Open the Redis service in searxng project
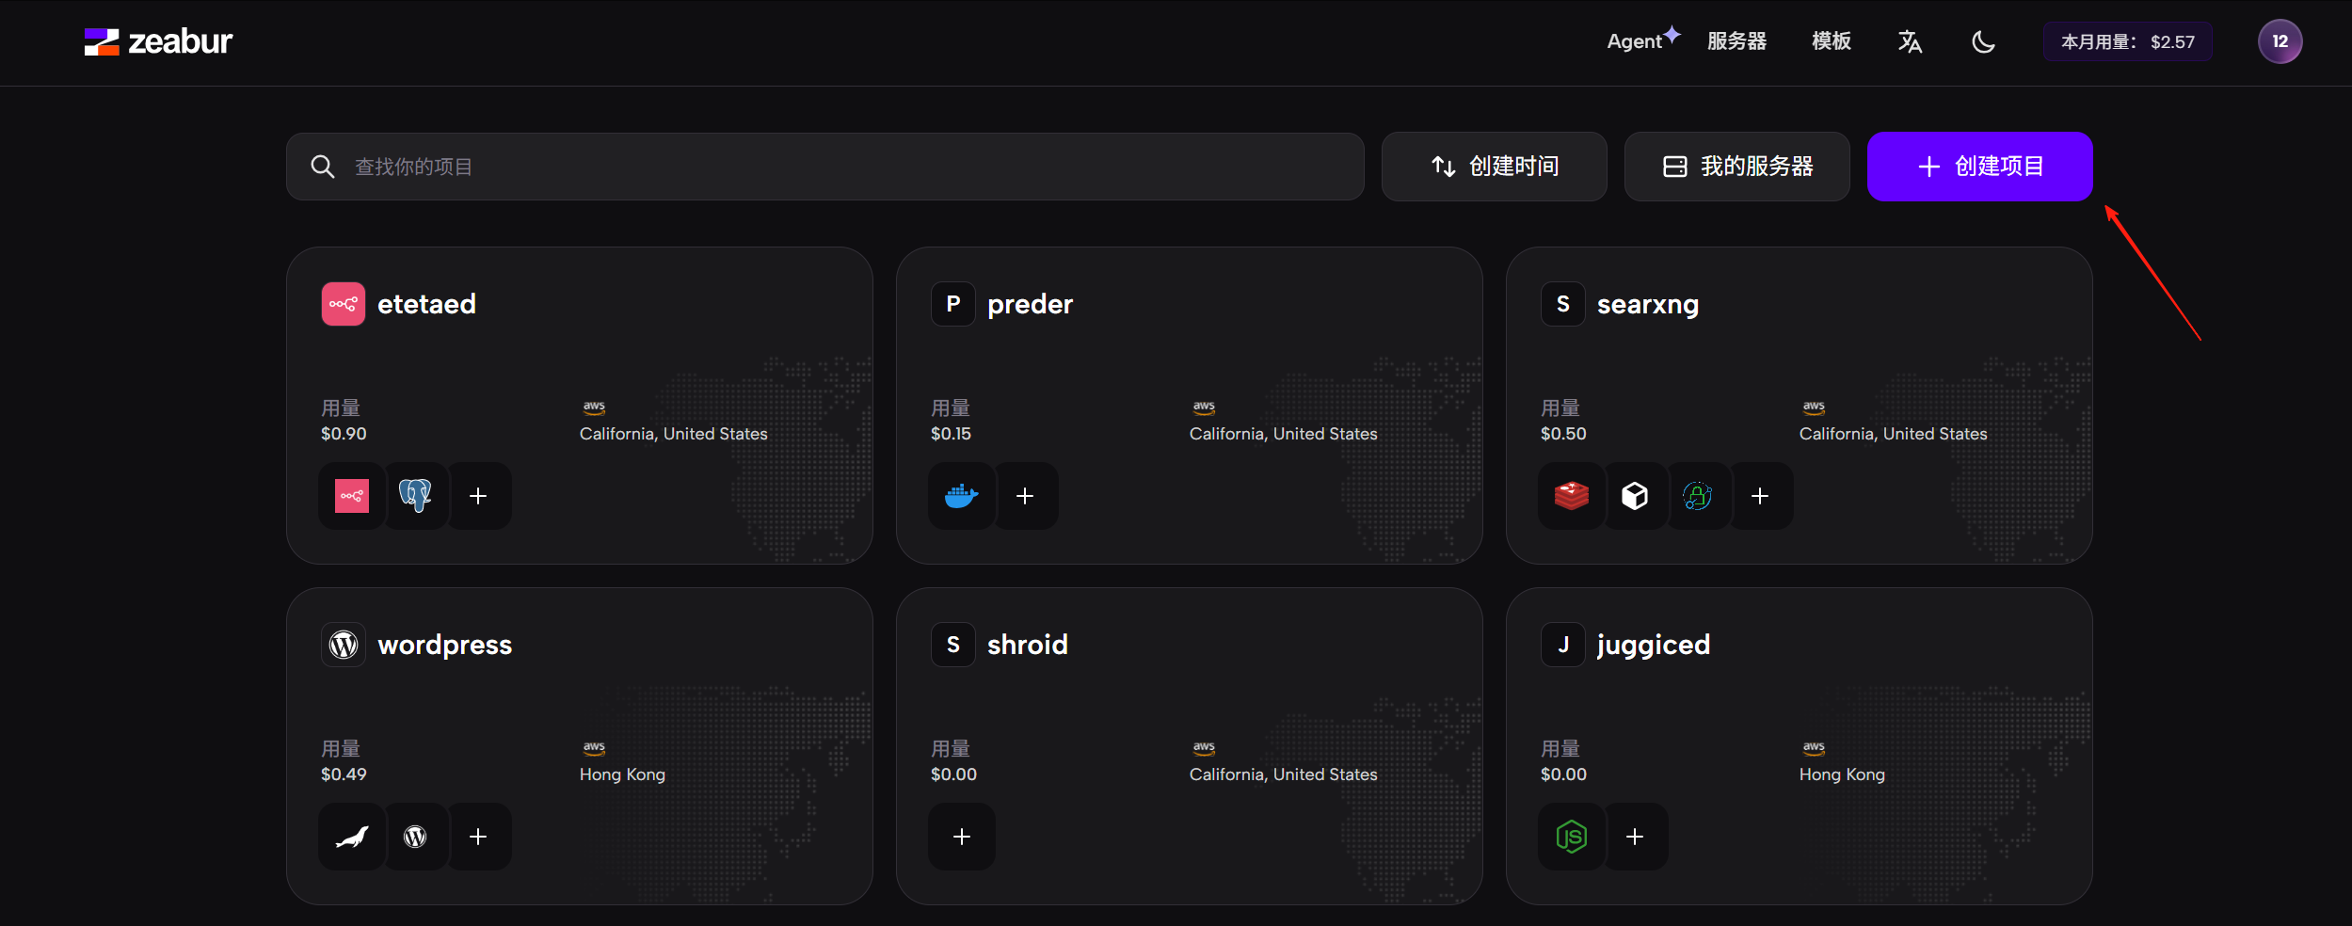 [1571, 496]
